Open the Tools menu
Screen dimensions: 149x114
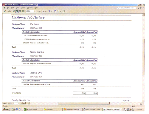click(x=23, y=8)
